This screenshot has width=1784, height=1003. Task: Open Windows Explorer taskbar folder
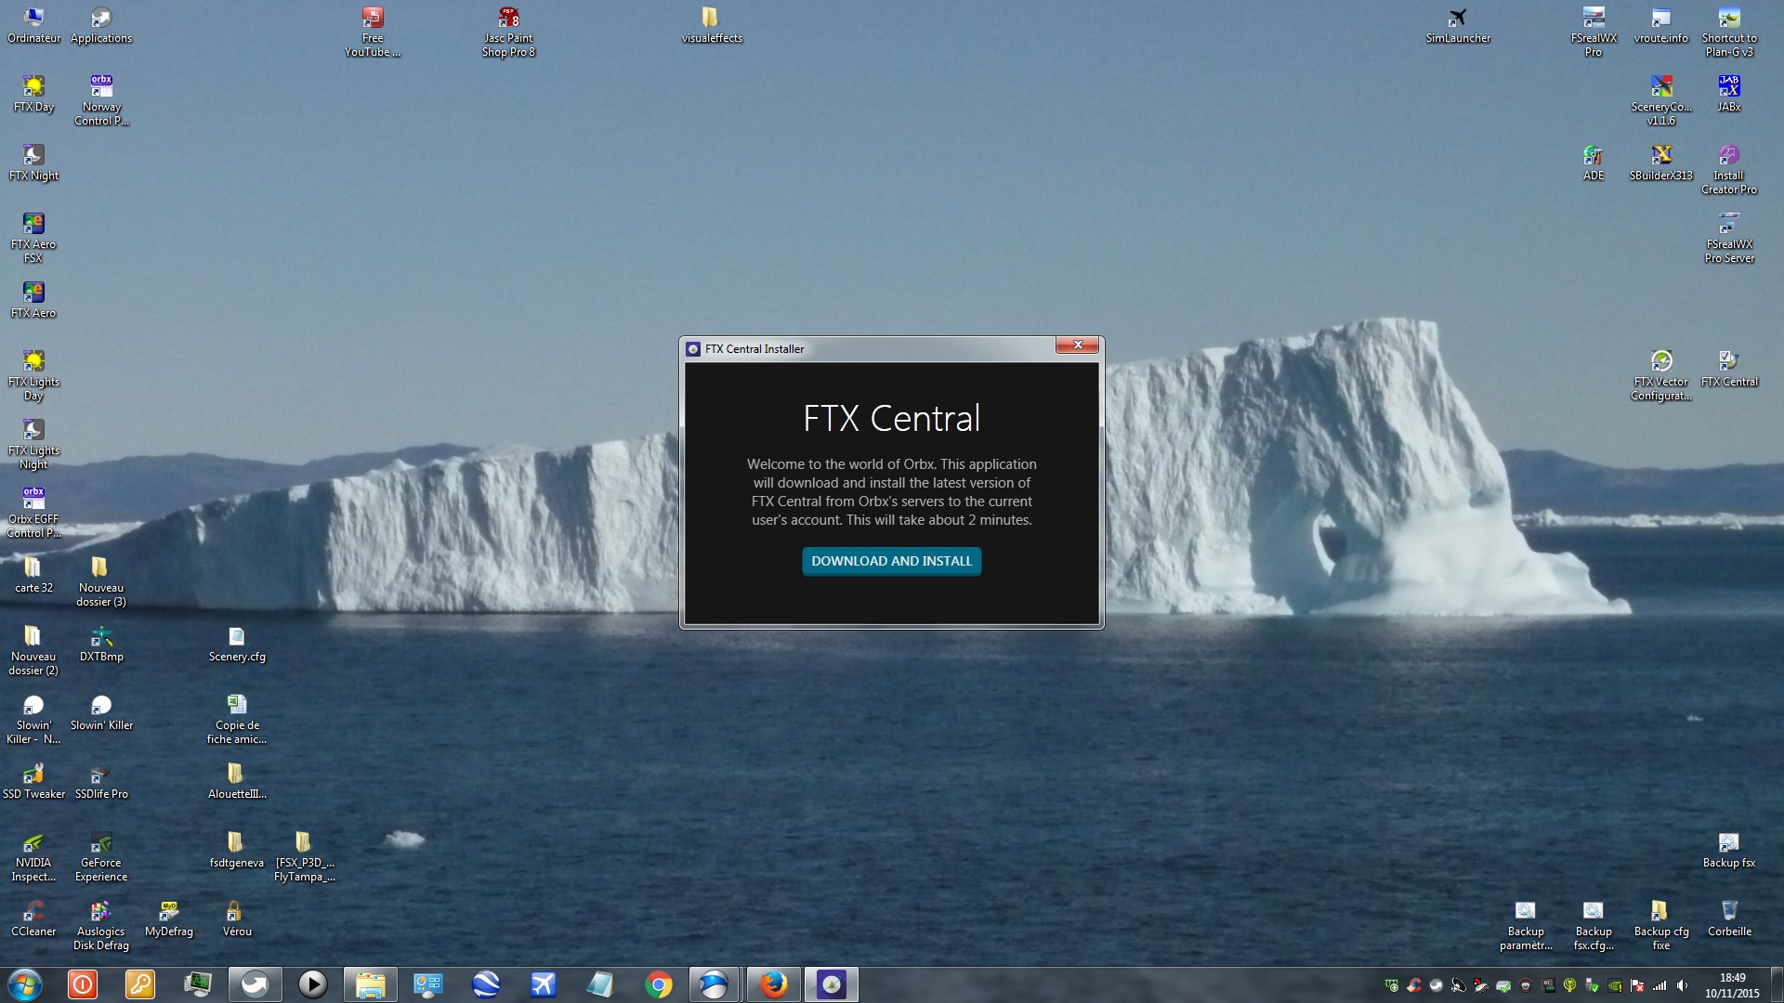click(x=370, y=984)
